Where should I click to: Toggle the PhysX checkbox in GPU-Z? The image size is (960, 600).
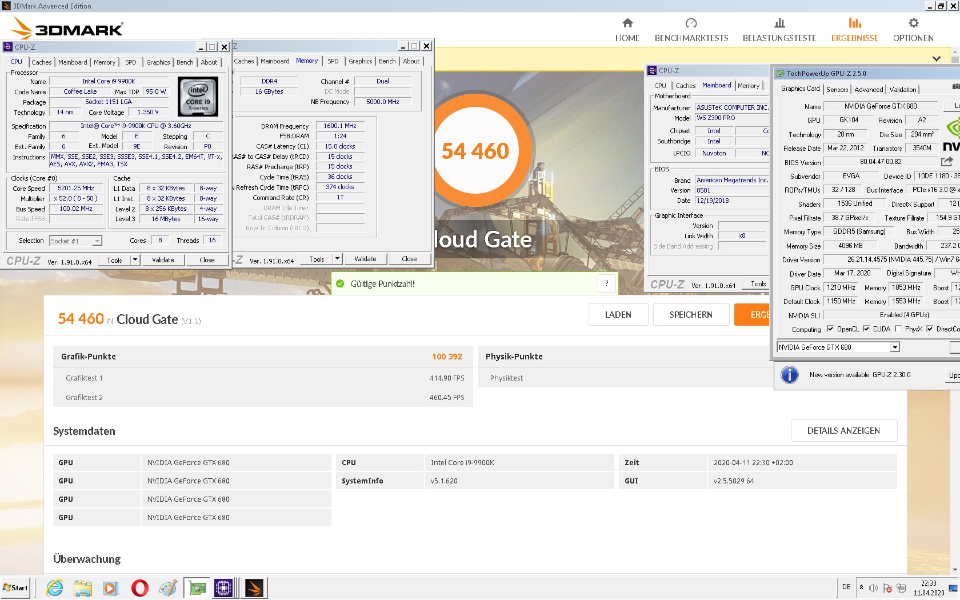click(x=898, y=329)
